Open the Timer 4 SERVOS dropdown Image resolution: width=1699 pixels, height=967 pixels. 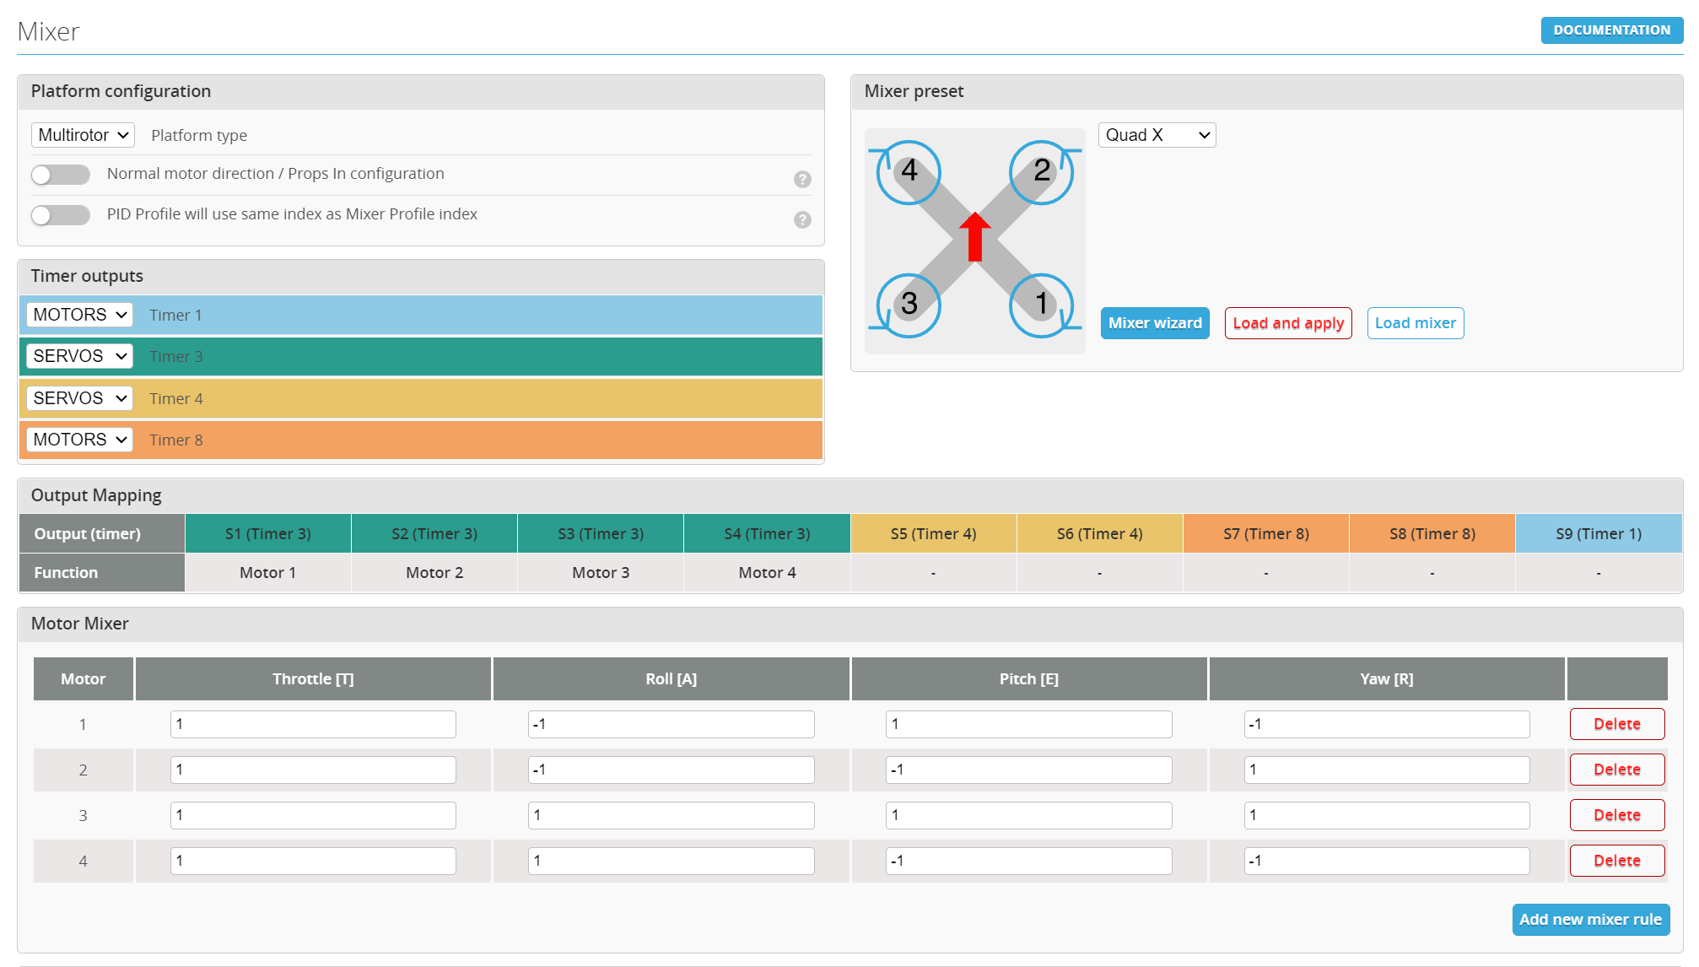pos(78,397)
